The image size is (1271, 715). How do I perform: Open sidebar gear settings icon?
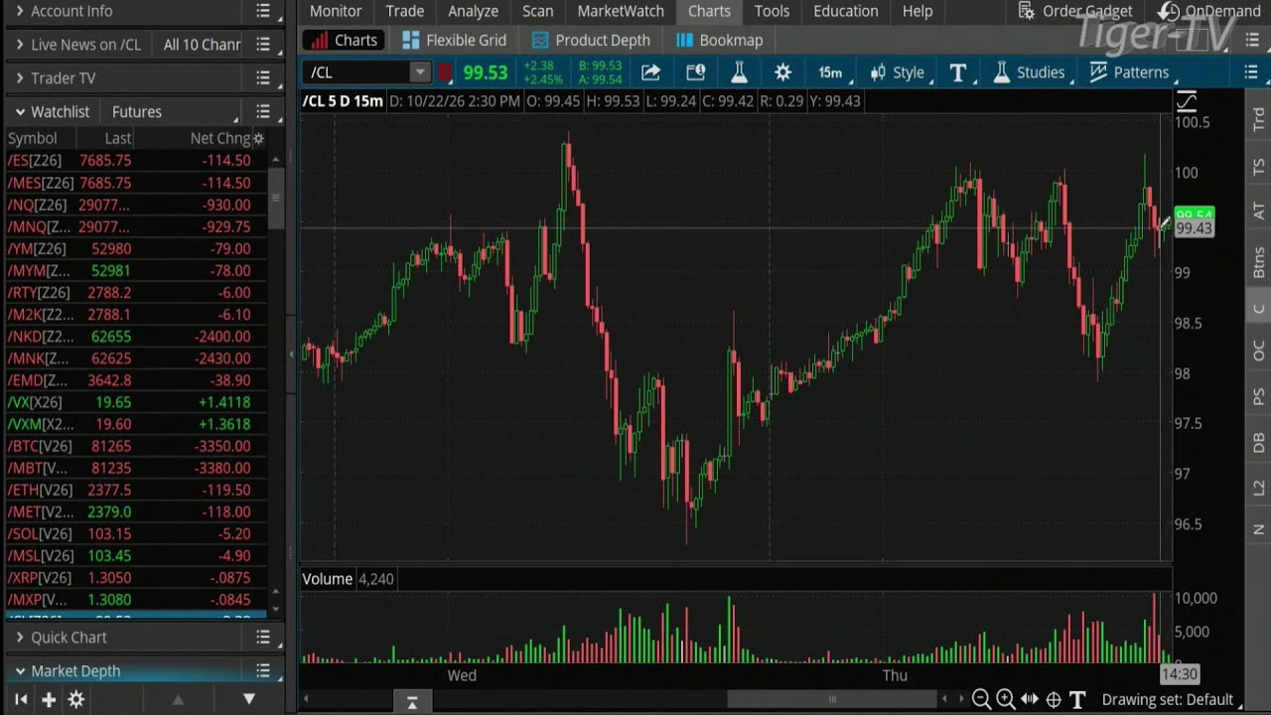point(75,699)
